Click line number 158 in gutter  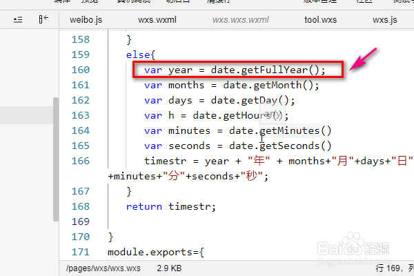[x=81, y=39]
